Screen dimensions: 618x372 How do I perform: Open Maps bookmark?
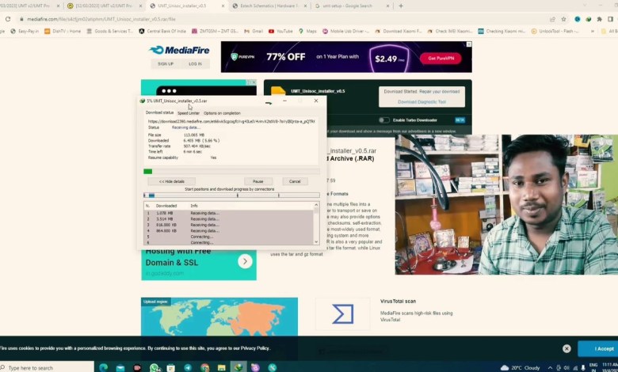pyautogui.click(x=307, y=31)
